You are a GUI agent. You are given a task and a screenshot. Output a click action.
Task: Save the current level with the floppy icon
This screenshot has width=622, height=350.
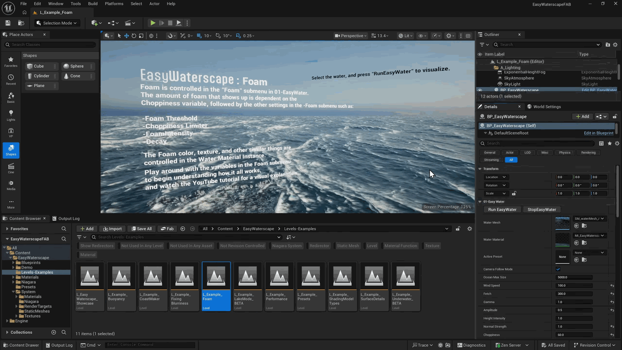pyautogui.click(x=8, y=23)
